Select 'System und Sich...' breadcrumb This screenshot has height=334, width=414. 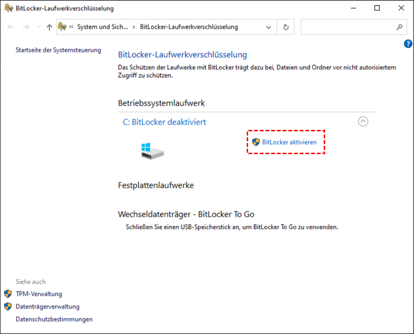[x=103, y=27]
